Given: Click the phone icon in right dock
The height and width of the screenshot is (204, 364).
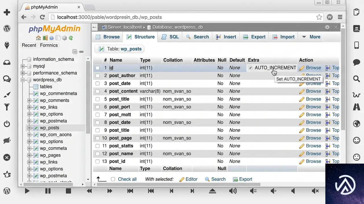Looking at the screenshot, I should pos(356,45).
